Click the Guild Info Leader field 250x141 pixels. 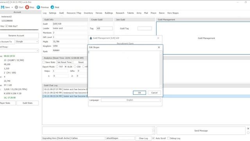(x=70, y=28)
